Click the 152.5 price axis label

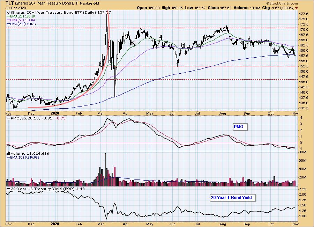click(304, 66)
